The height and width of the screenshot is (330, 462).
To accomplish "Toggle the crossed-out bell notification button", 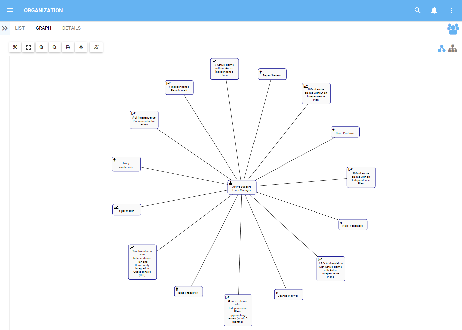I will pyautogui.click(x=96, y=47).
